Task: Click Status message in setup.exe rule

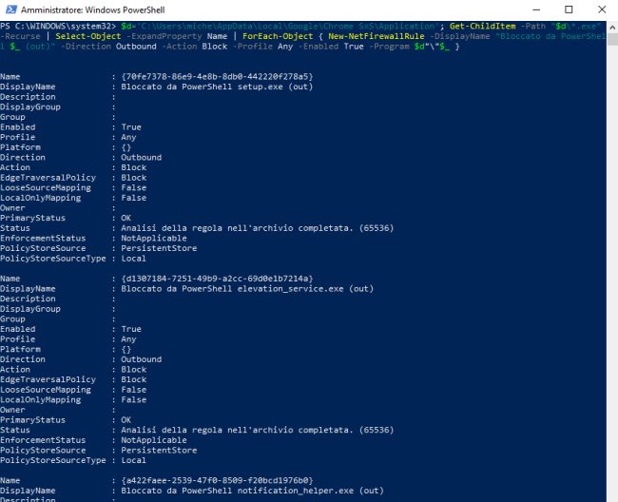Action: pyautogui.click(x=258, y=228)
